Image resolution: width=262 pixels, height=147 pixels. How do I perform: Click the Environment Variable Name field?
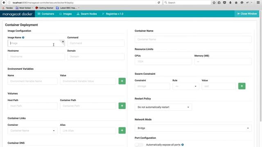[33, 81]
